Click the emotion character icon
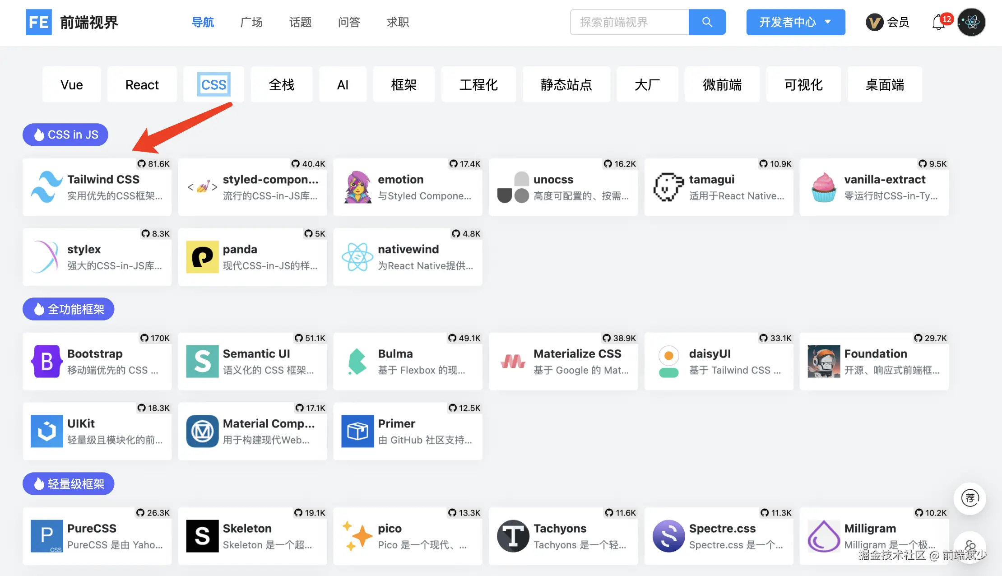The image size is (1002, 576). [357, 187]
